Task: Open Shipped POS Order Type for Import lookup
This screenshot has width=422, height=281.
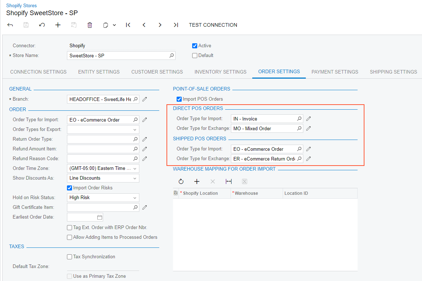Action: point(299,149)
